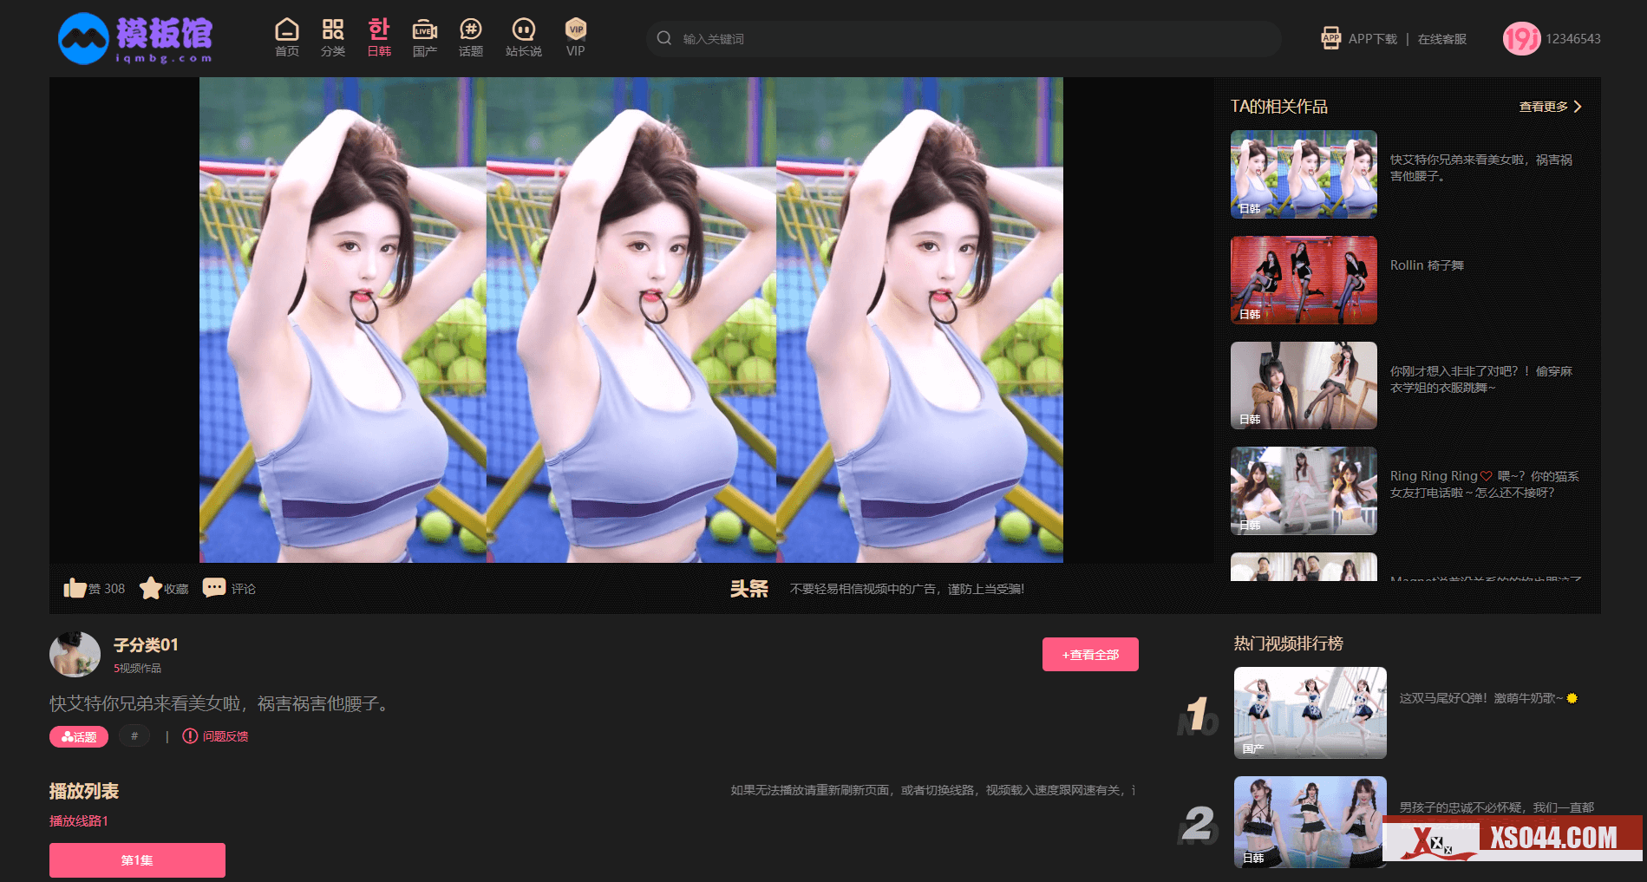Like the video with thumbs-up icon

75,588
